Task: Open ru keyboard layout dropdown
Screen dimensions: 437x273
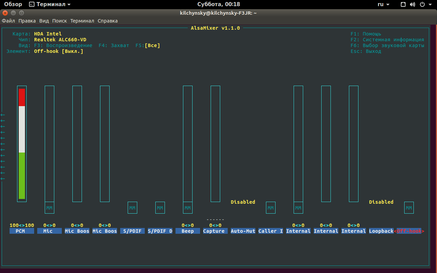Action: [x=383, y=4]
